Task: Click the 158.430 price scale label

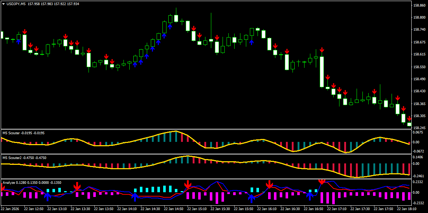Action: (x=420, y=91)
